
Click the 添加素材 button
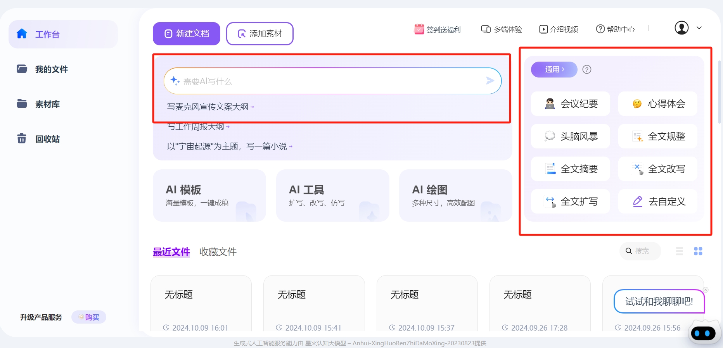(260, 34)
